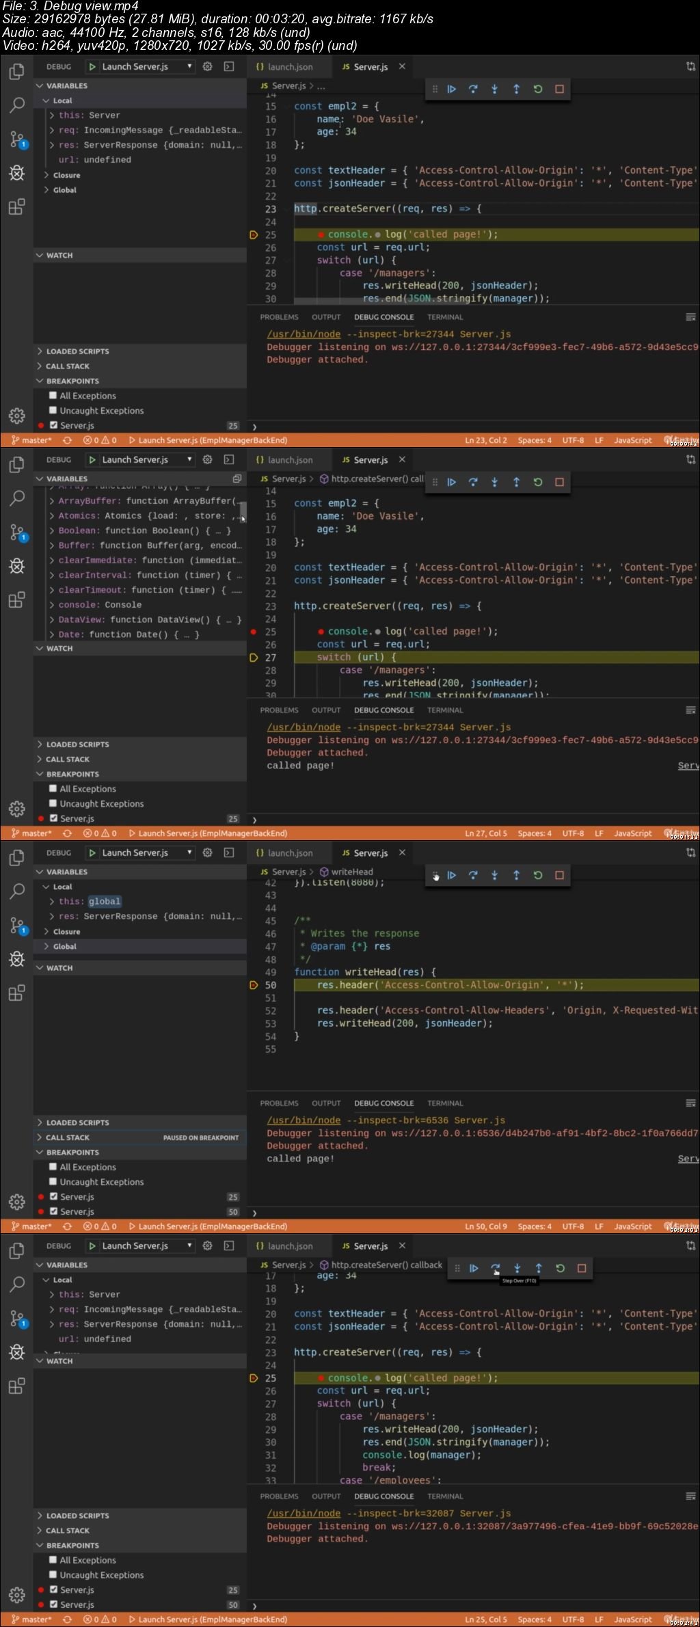Enable All Exceptions in the Ln 27, Col 5 frame
This screenshot has height=1627, width=700.
coord(53,788)
